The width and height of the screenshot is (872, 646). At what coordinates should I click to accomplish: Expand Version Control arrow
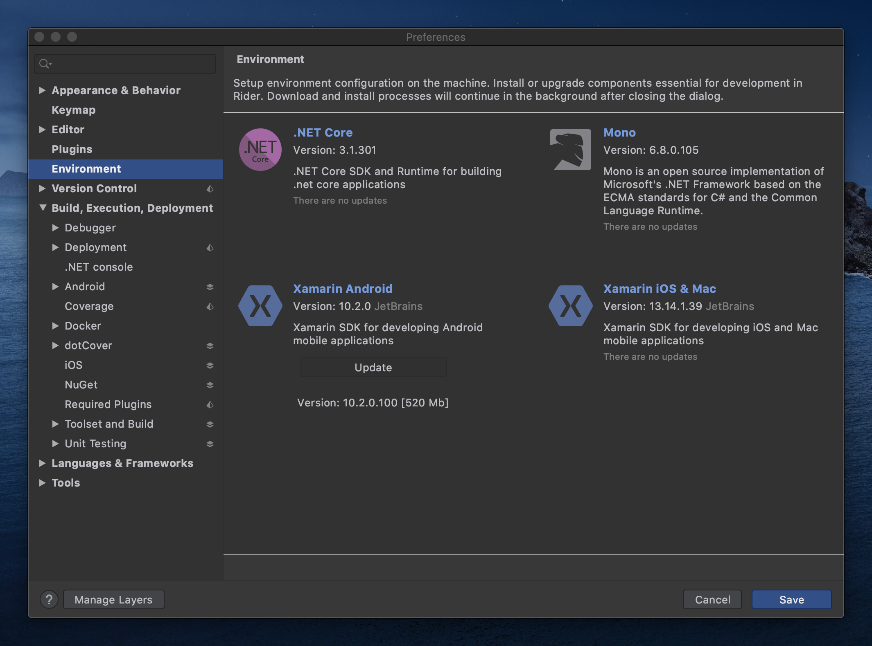click(42, 188)
